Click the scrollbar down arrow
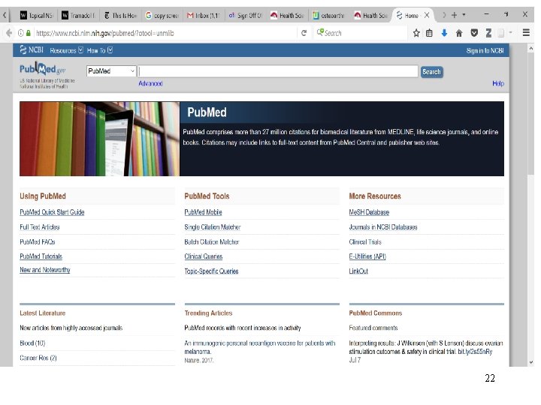The height and width of the screenshot is (405, 541). 530,362
